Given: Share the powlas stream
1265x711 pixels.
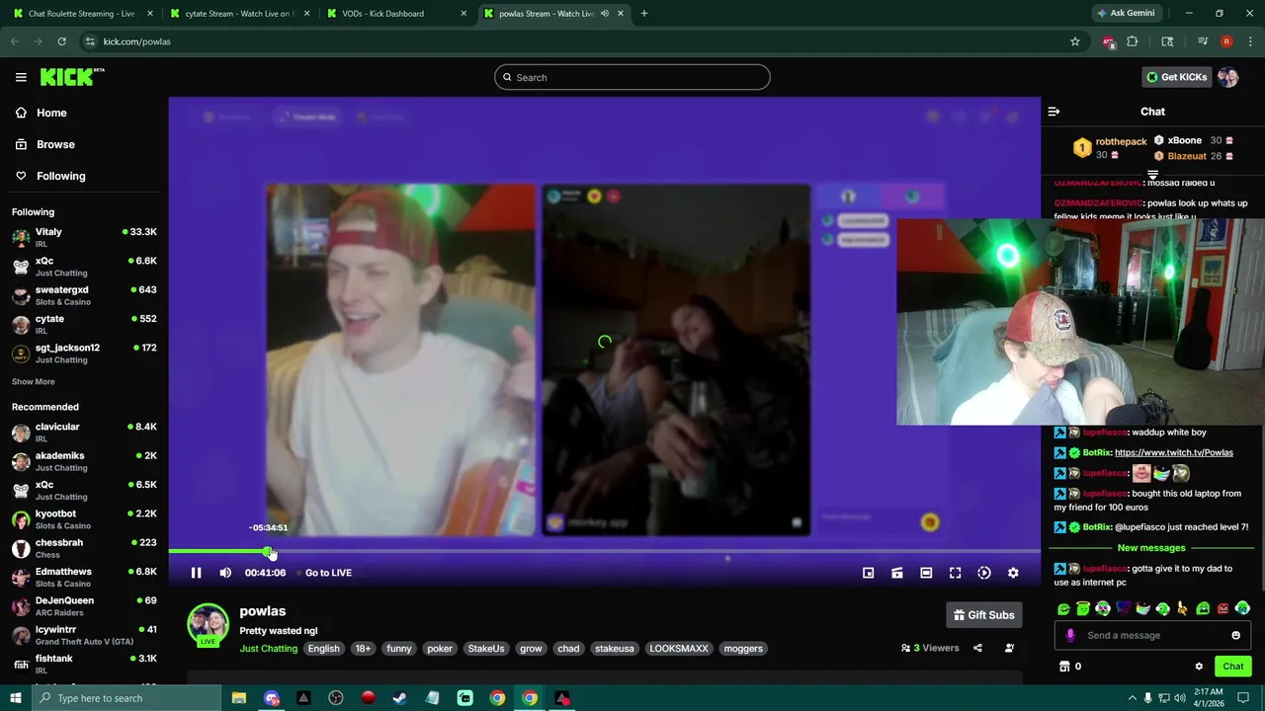Looking at the screenshot, I should (977, 648).
